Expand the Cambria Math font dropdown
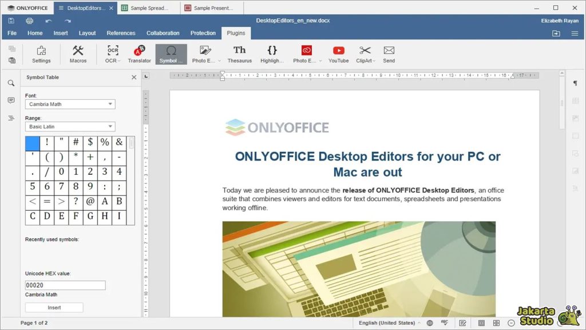 tap(70, 104)
